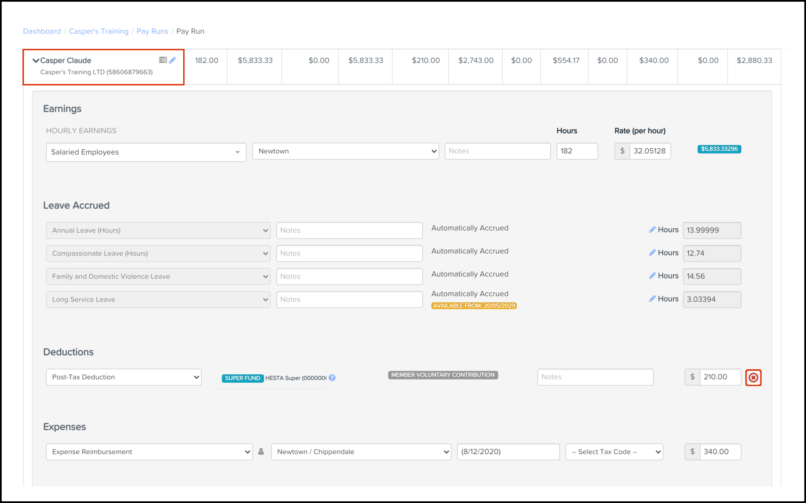Remove the Post-Tax Deduction with red X
Screen dimensions: 806x503
(x=753, y=378)
